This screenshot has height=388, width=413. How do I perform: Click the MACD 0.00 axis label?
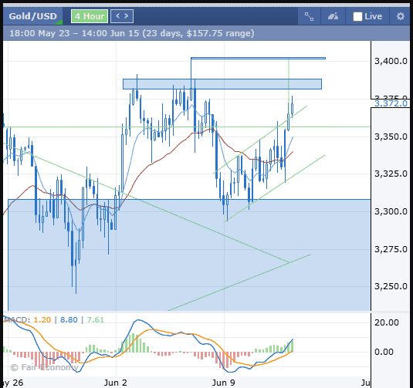coord(384,352)
